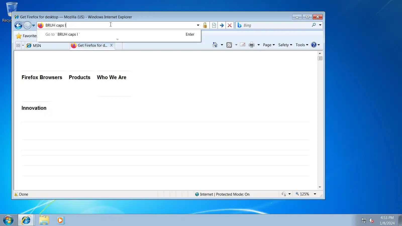Image resolution: width=402 pixels, height=226 pixels.
Task: Minimize the Internet Explorer window
Action: tap(297, 17)
